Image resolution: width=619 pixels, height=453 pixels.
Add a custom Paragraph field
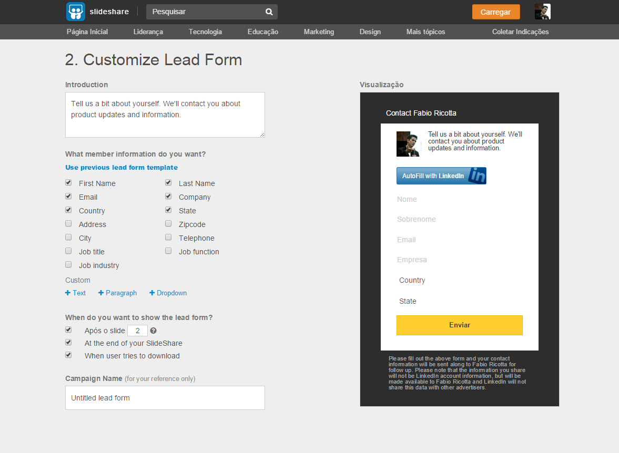coord(118,293)
